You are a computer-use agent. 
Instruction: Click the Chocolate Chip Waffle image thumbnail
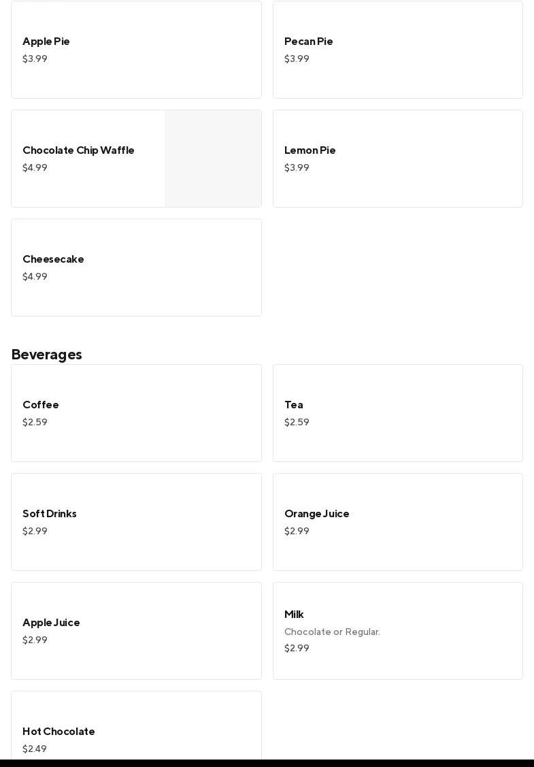click(x=213, y=159)
